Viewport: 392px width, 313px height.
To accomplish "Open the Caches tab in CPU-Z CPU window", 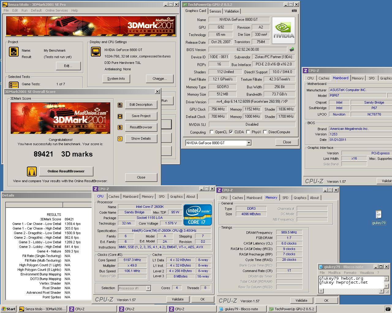I will (x=114, y=197).
